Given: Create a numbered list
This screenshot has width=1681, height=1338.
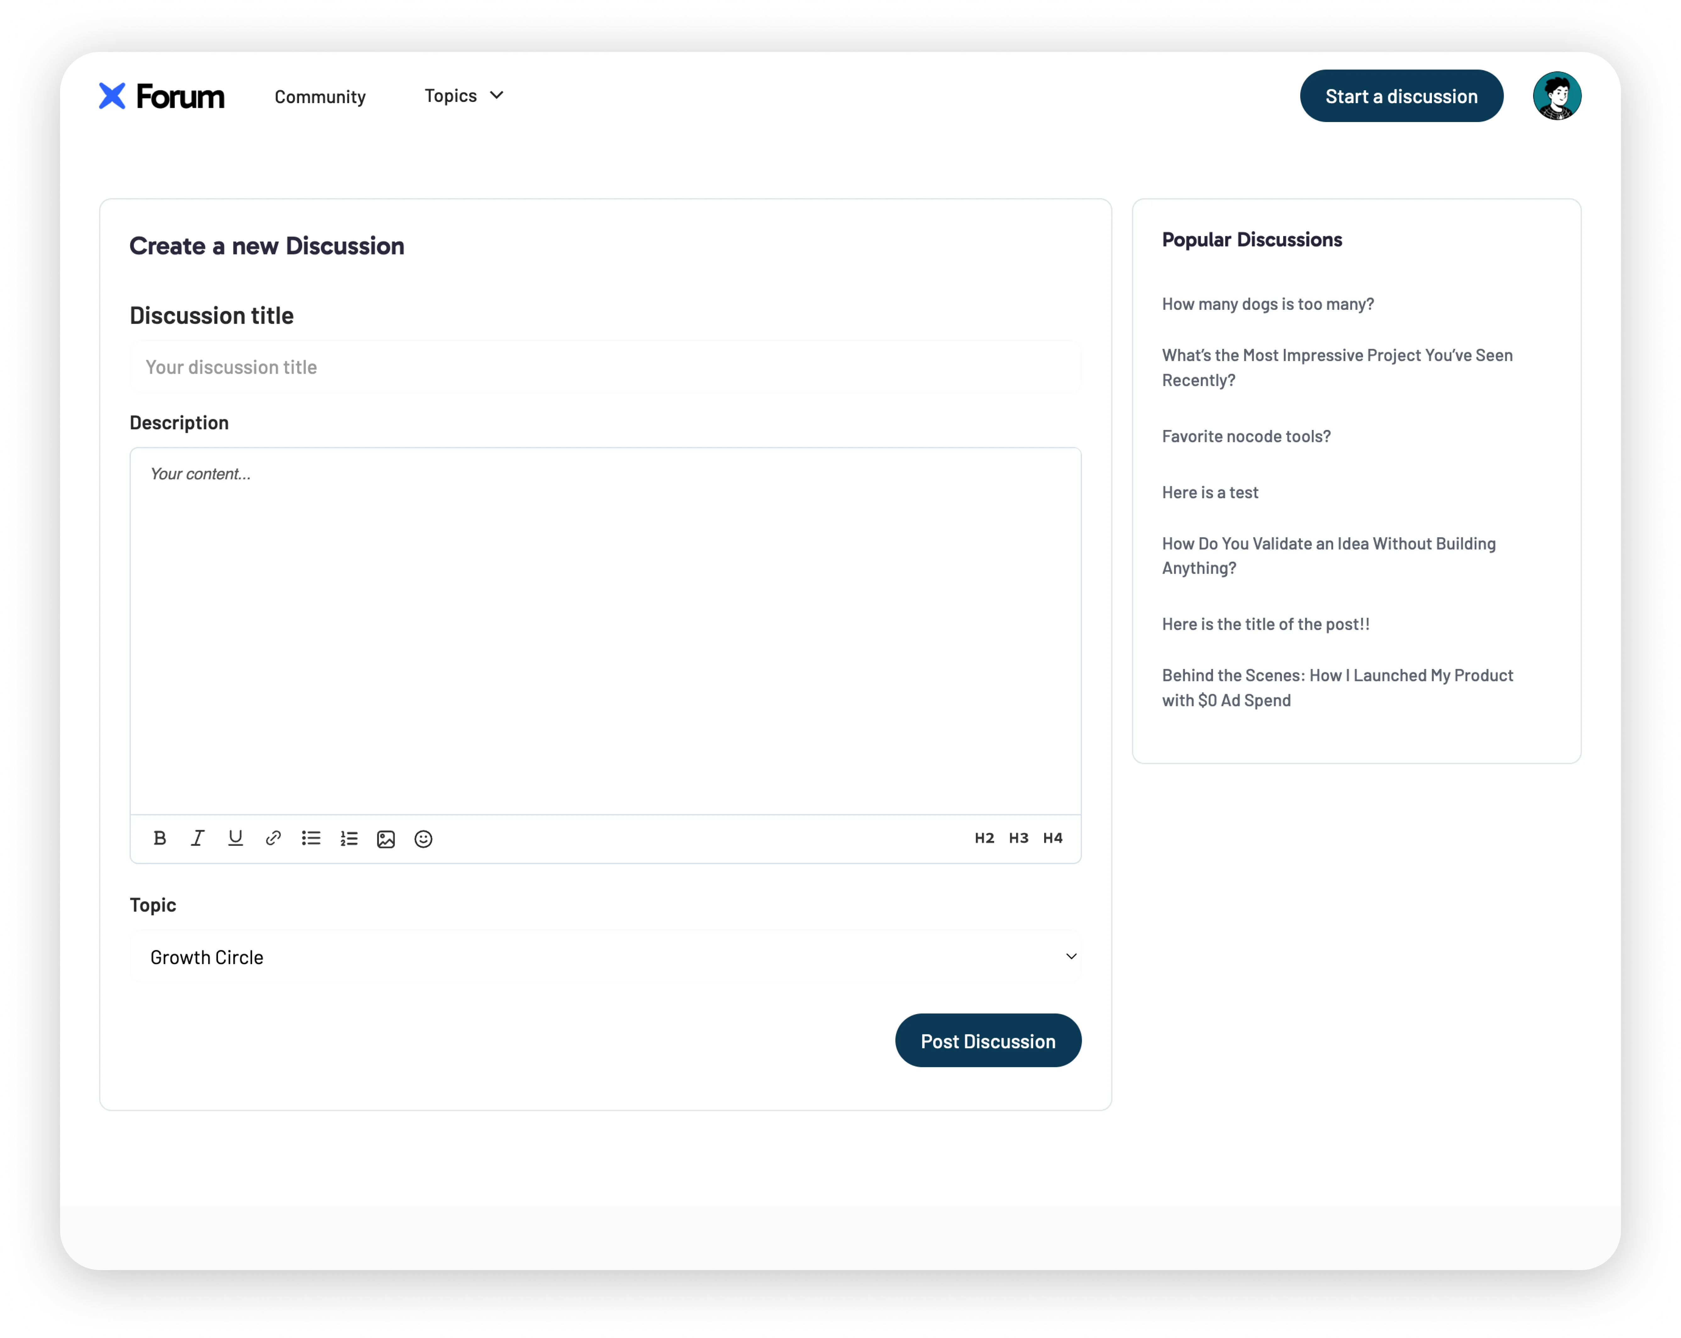Looking at the screenshot, I should pyautogui.click(x=348, y=838).
